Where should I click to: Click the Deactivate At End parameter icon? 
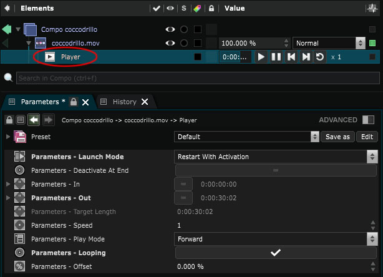19,170
